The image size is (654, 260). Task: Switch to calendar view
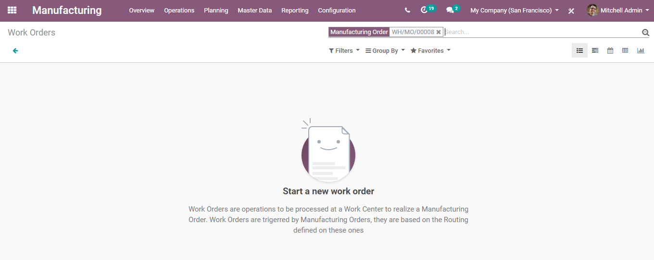610,50
